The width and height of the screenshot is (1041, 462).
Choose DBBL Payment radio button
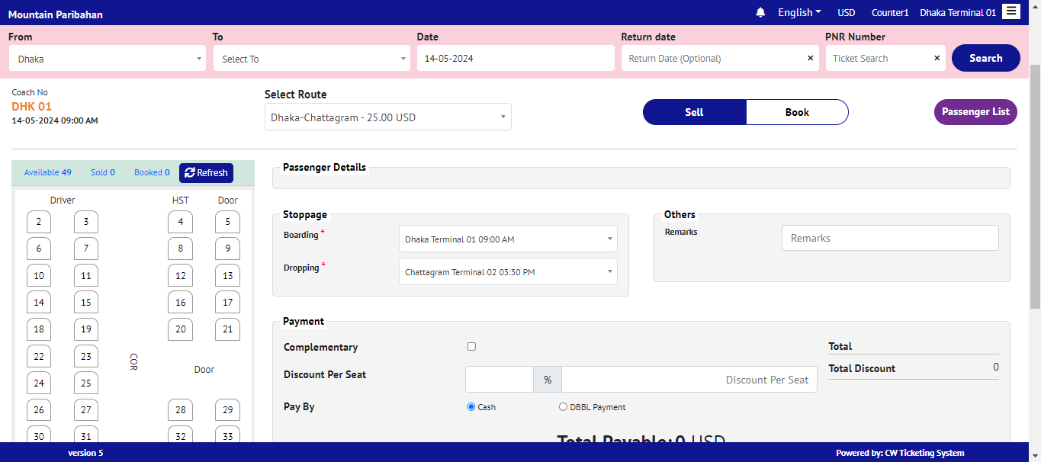(563, 407)
